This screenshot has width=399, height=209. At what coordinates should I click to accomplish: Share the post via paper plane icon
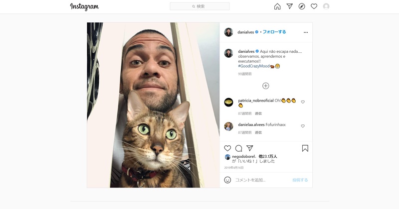[250, 148]
